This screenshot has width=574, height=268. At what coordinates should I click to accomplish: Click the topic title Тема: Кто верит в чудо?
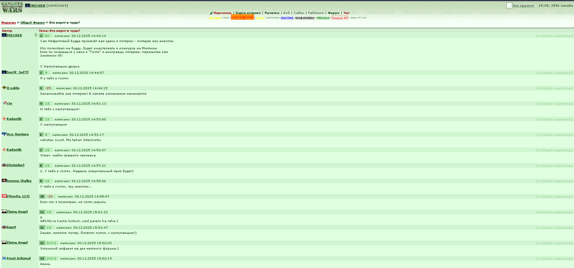[x=60, y=31]
